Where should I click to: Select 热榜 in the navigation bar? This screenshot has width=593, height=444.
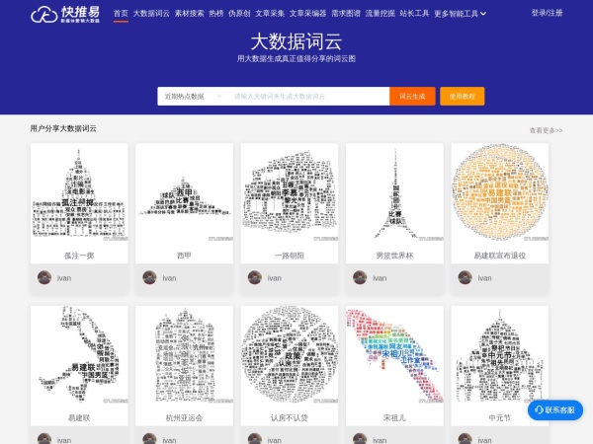point(216,14)
